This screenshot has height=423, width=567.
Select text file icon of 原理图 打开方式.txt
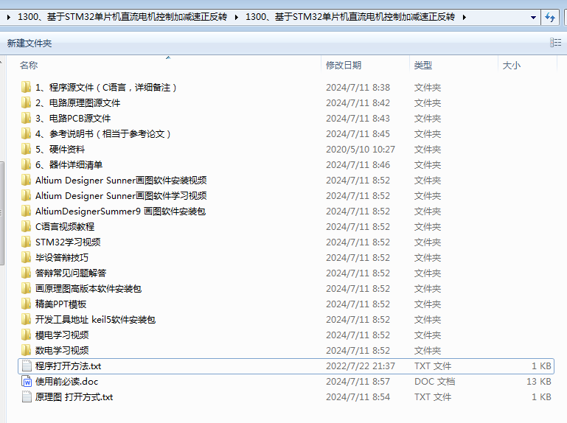[x=27, y=397]
